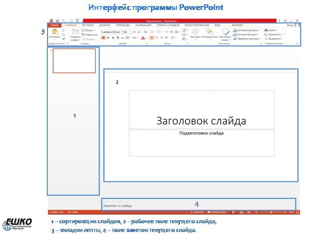Toggle align text right
Screen dimensions: 314x235
click(x=161, y=37)
